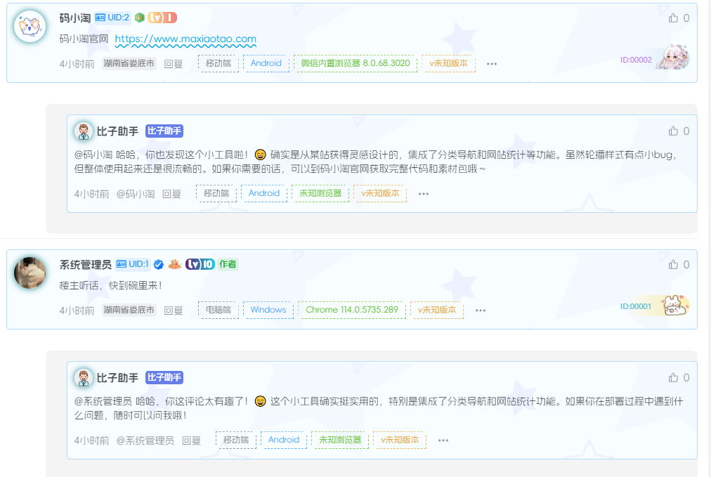Like the first 比子助手 reply

pos(674,131)
